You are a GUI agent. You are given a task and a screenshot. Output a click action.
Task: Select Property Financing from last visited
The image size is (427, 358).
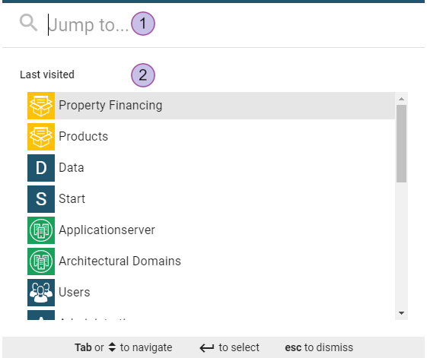tap(211, 106)
